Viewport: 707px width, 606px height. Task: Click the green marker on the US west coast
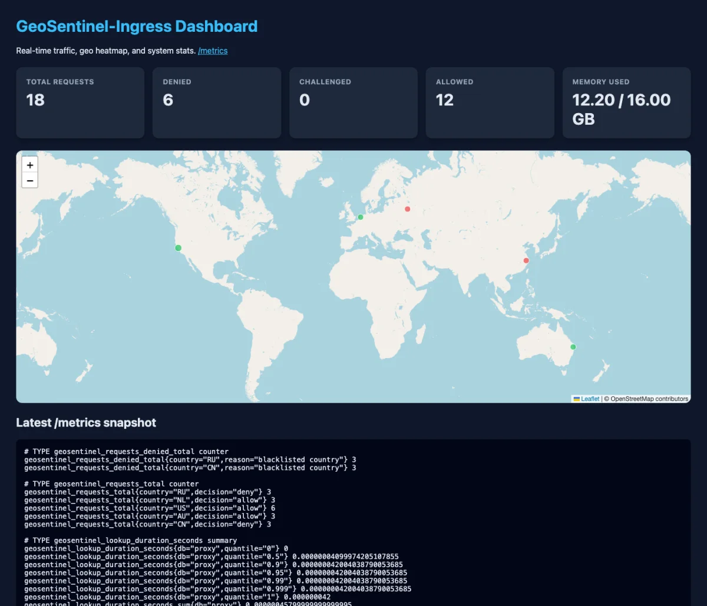coord(179,248)
